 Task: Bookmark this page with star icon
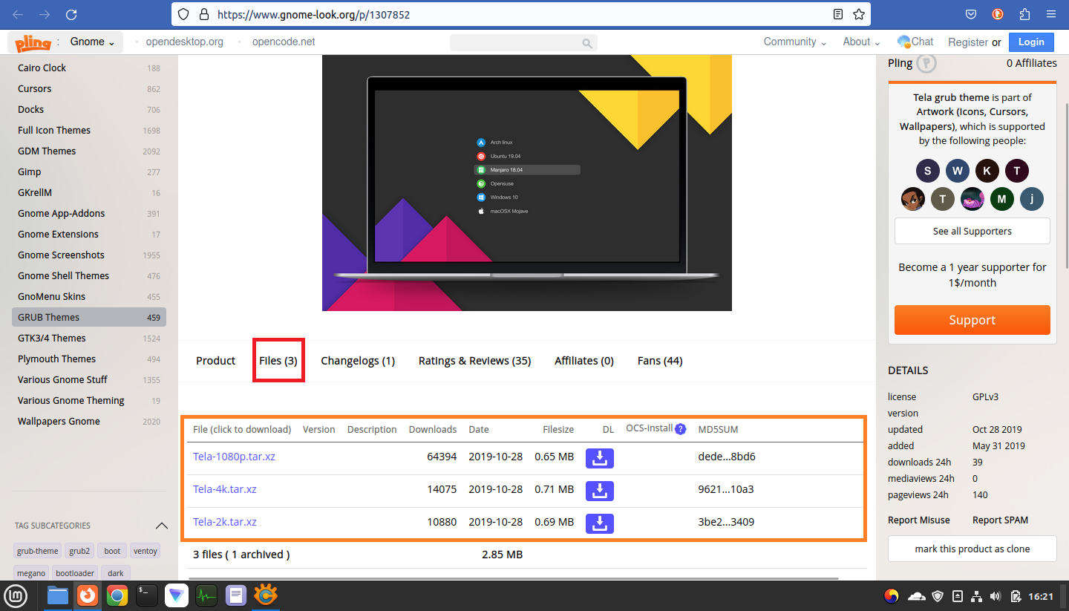click(859, 14)
